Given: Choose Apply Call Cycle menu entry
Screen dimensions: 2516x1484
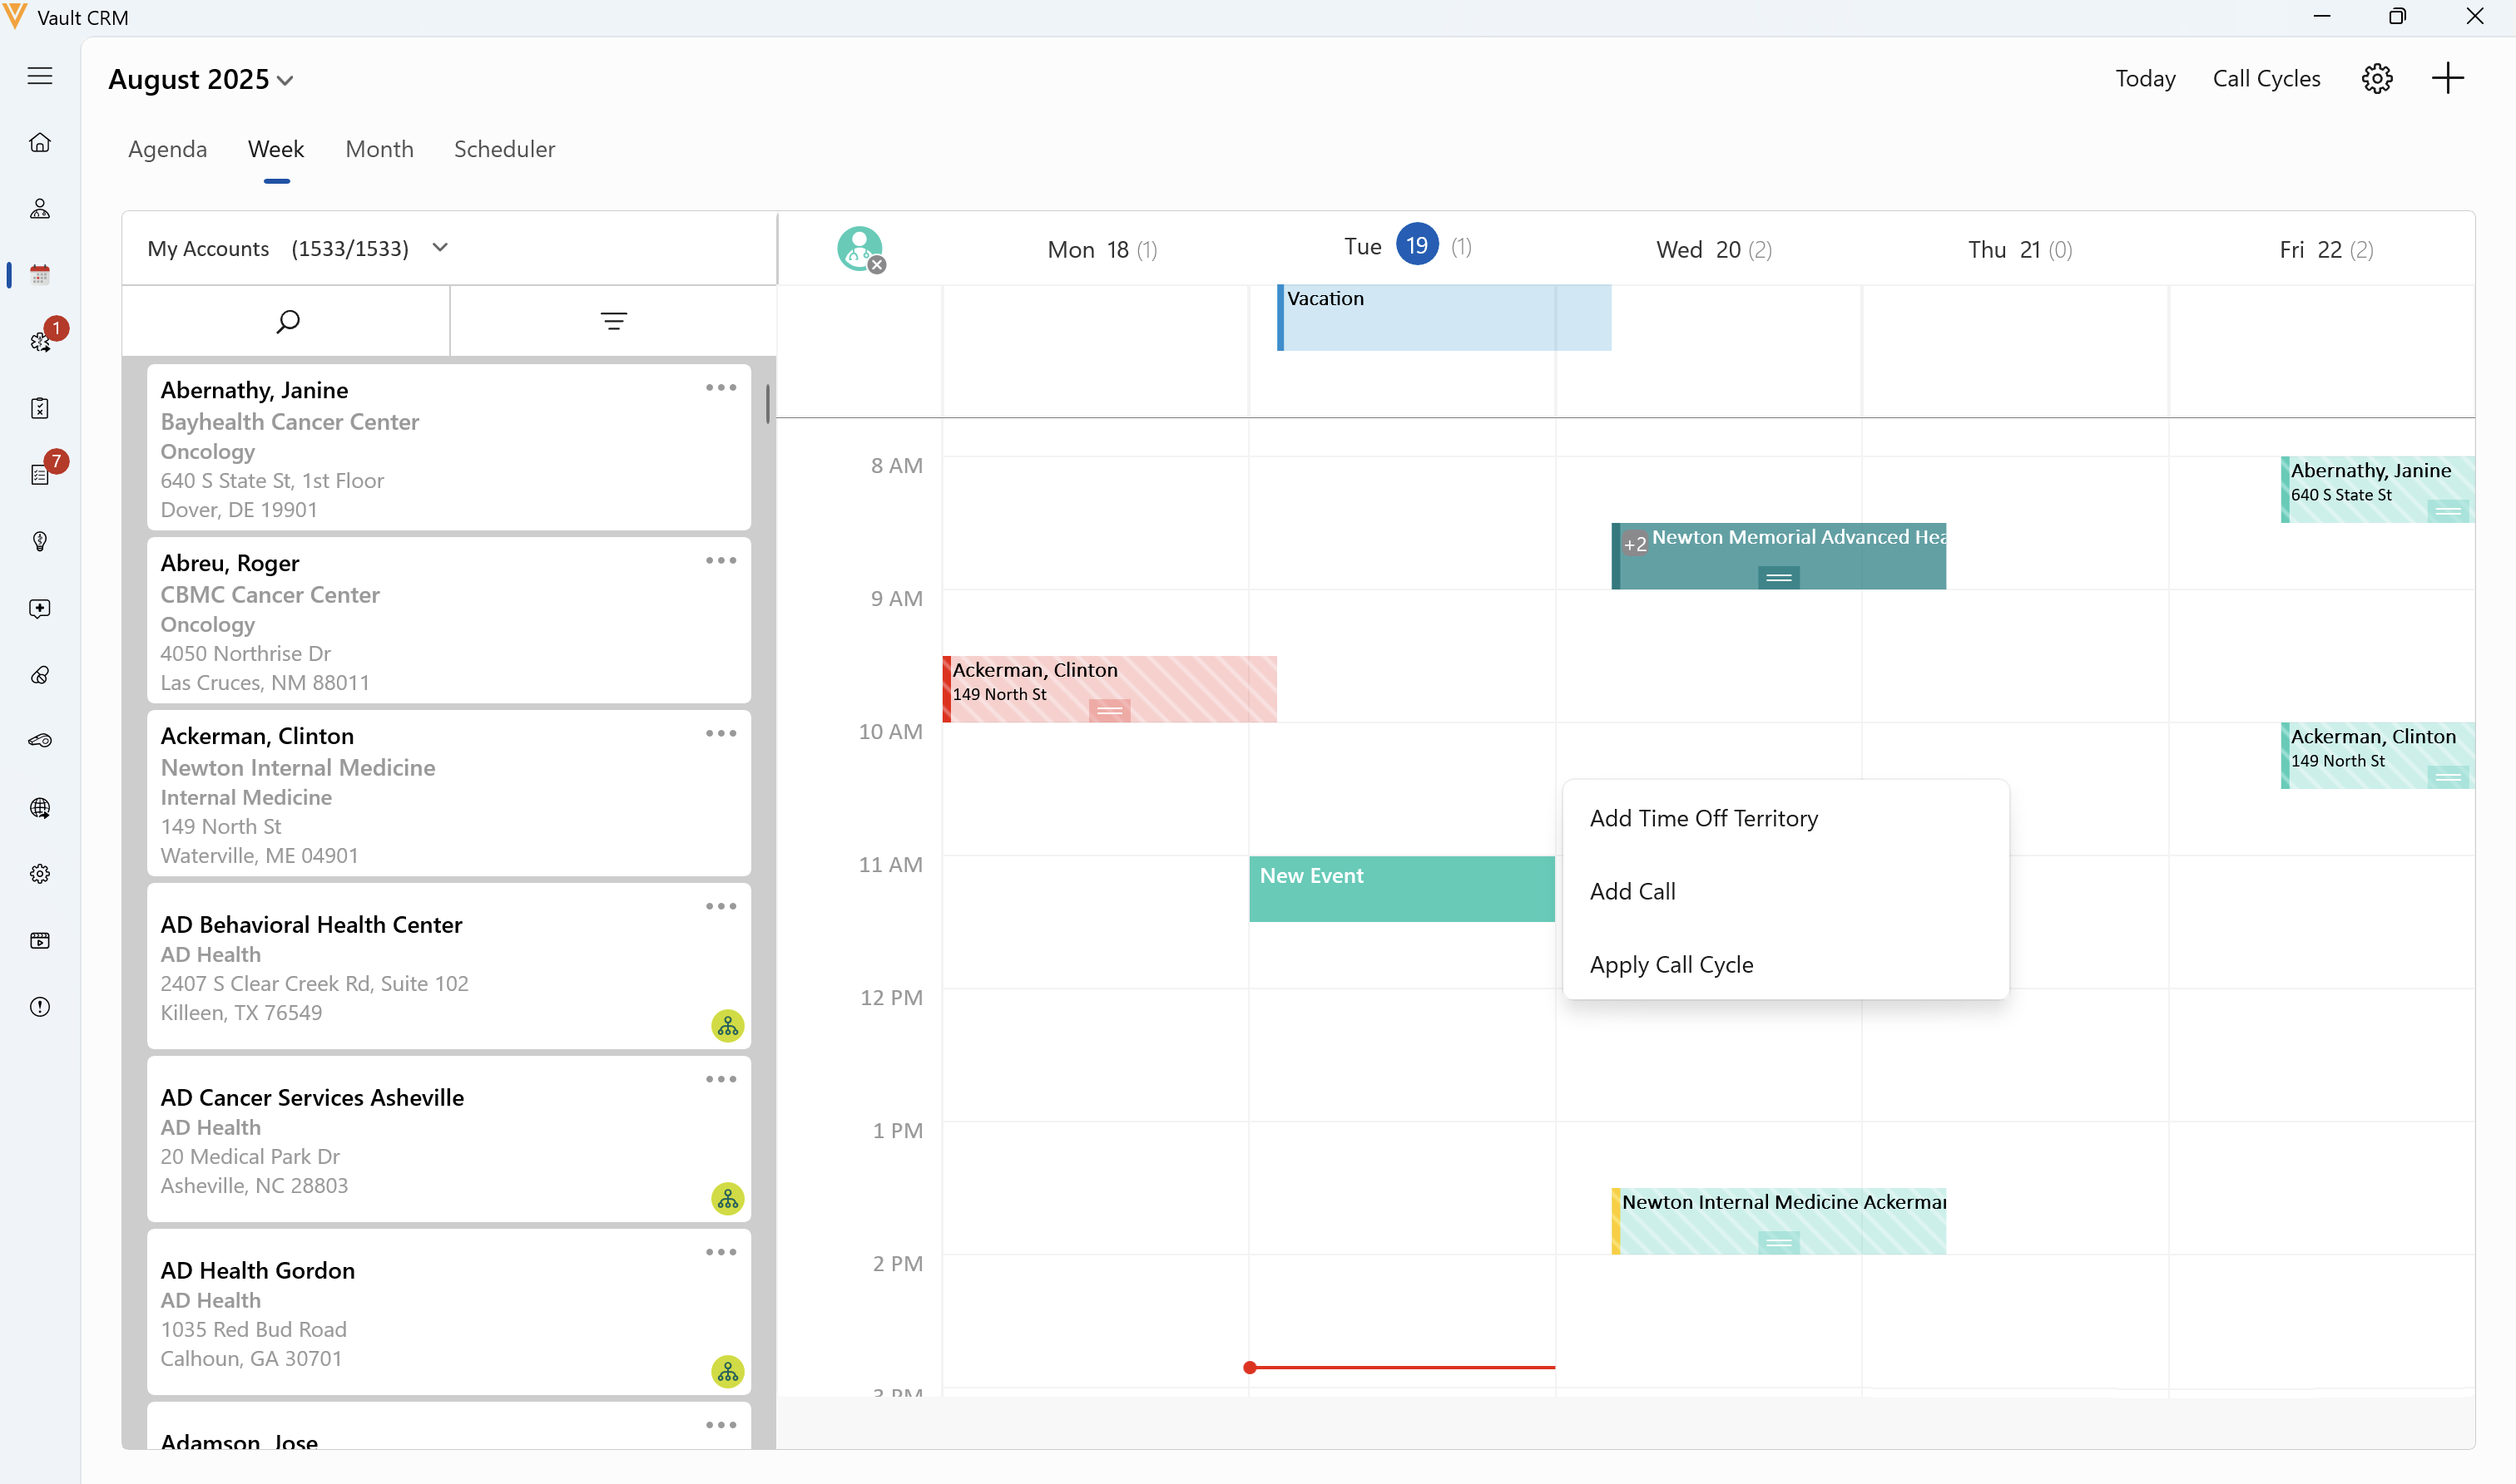Looking at the screenshot, I should [1672, 965].
